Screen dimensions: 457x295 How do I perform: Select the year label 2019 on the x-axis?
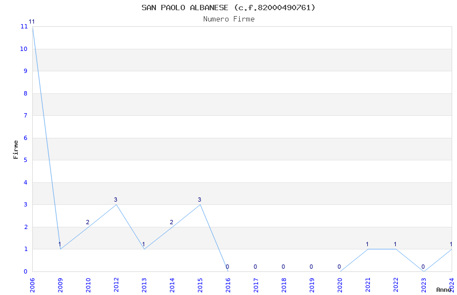pos(312,285)
